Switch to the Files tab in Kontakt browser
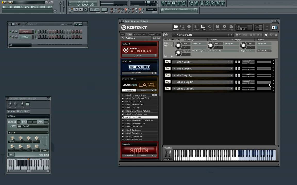The image size is (297, 185). (x=122, y=34)
